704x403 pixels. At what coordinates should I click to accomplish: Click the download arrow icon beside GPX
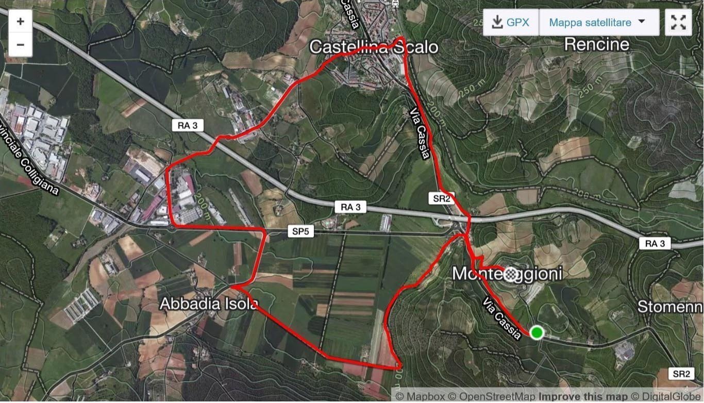click(497, 22)
